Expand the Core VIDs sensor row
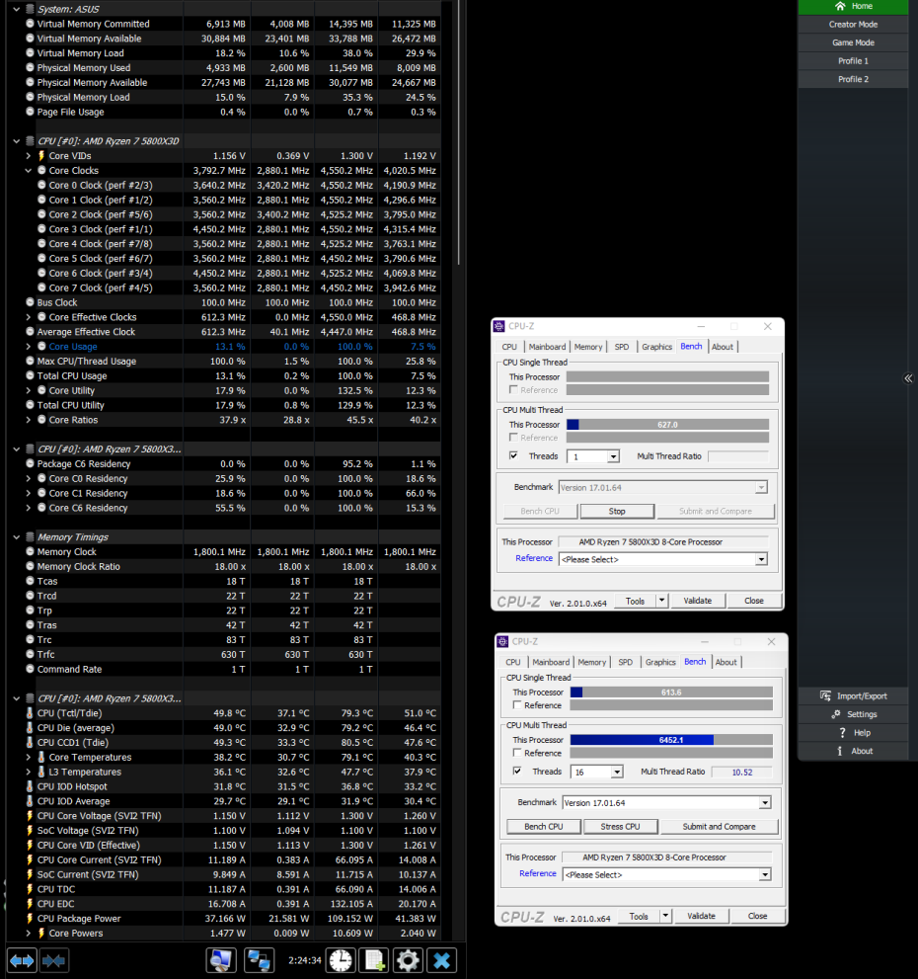 (29, 156)
